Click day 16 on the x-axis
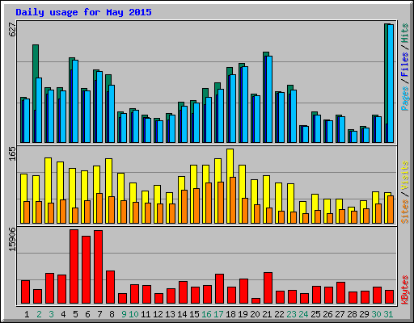The image size is (414, 323). (x=206, y=314)
